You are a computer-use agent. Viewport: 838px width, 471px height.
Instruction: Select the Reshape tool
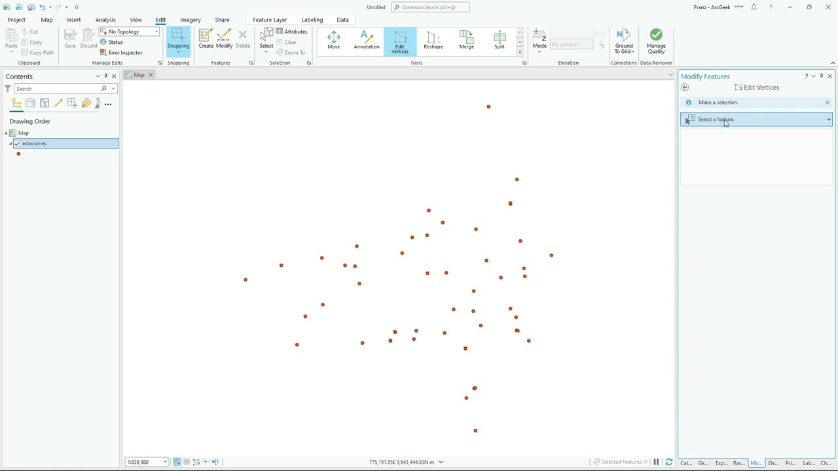click(433, 41)
